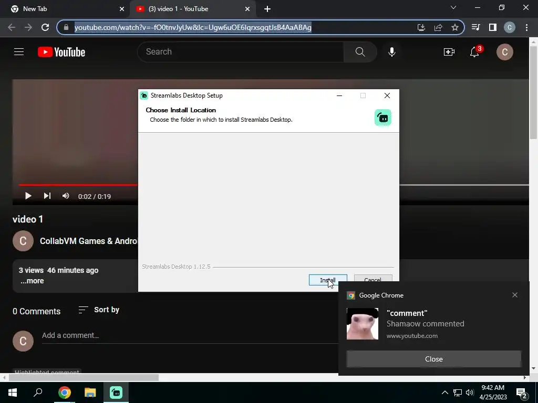
Task: Open File Explorer from taskbar
Action: click(90, 393)
